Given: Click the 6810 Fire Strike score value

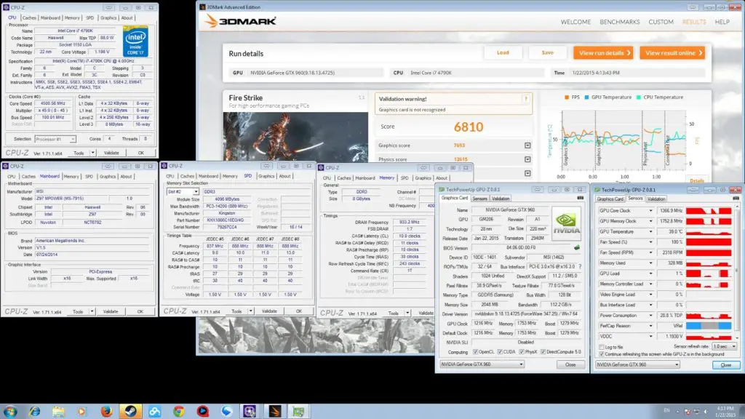Looking at the screenshot, I should point(469,127).
